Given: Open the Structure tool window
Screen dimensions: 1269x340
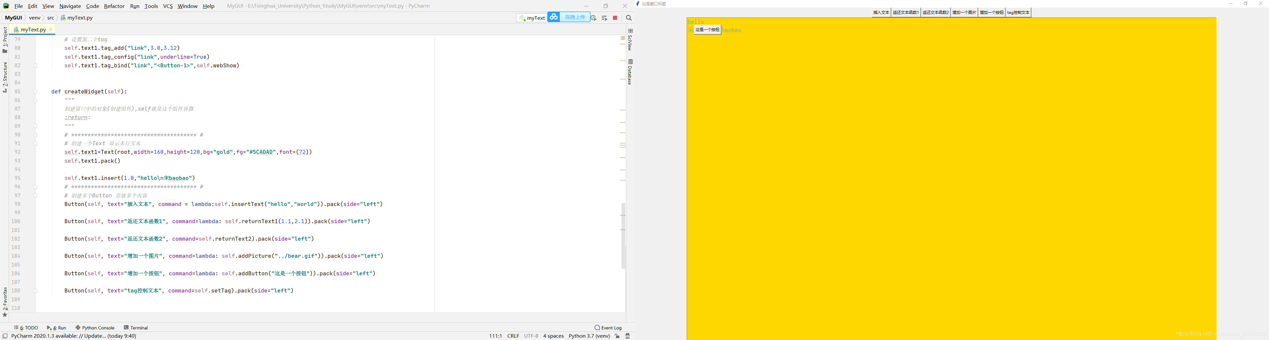Looking at the screenshot, I should tap(5, 77).
